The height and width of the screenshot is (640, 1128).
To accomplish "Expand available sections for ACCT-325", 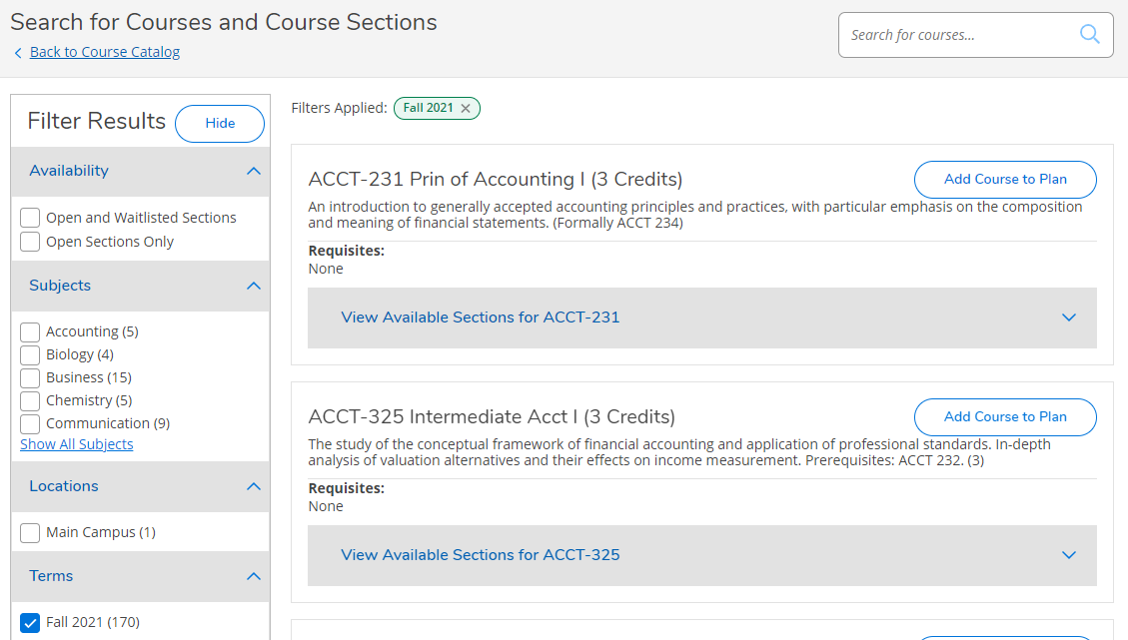I will pyautogui.click(x=1068, y=555).
